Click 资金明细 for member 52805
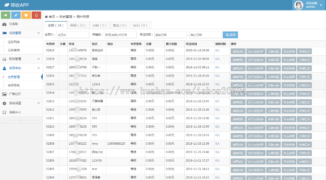 pos(289,170)
